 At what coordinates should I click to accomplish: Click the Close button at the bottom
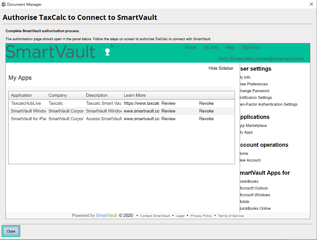point(11,231)
